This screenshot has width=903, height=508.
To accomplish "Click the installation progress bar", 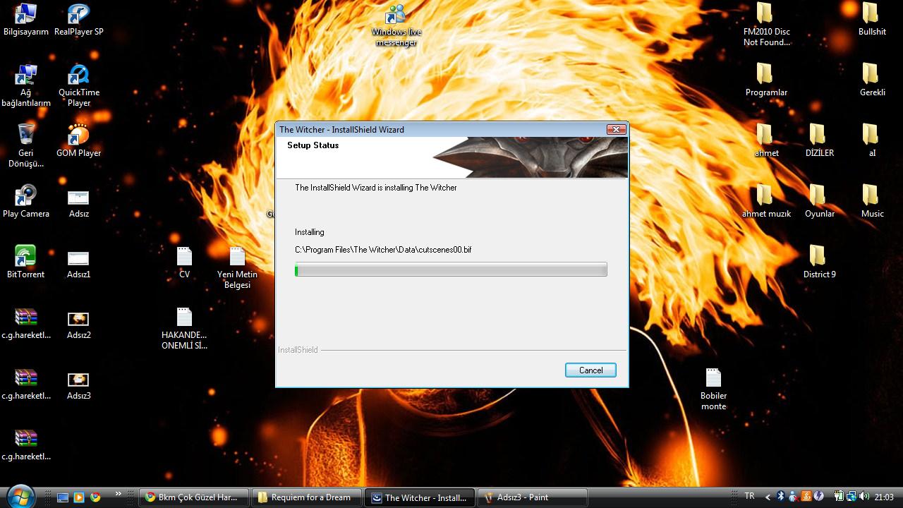I will [x=451, y=270].
